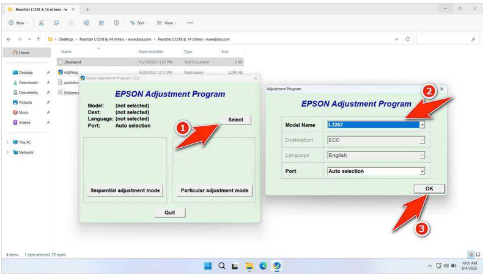483x274 pixels.
Task: Click the Rename icon in Explorer toolbar
Action: [86, 23]
